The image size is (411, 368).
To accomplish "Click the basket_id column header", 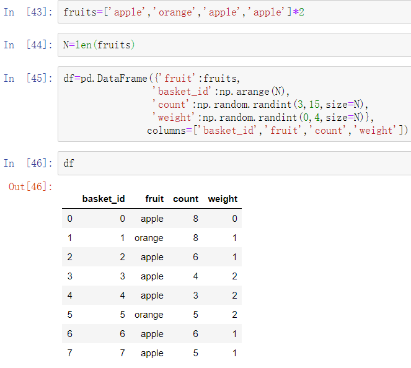I will pos(104,199).
